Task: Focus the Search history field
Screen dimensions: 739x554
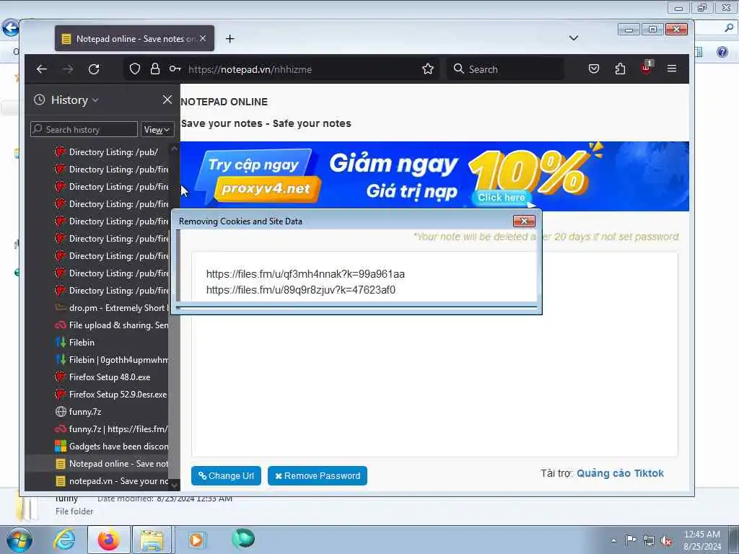Action: (84, 130)
